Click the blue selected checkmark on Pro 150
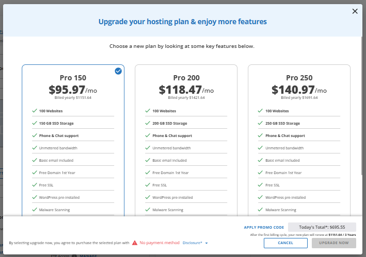This screenshot has height=257, width=366. (x=118, y=71)
